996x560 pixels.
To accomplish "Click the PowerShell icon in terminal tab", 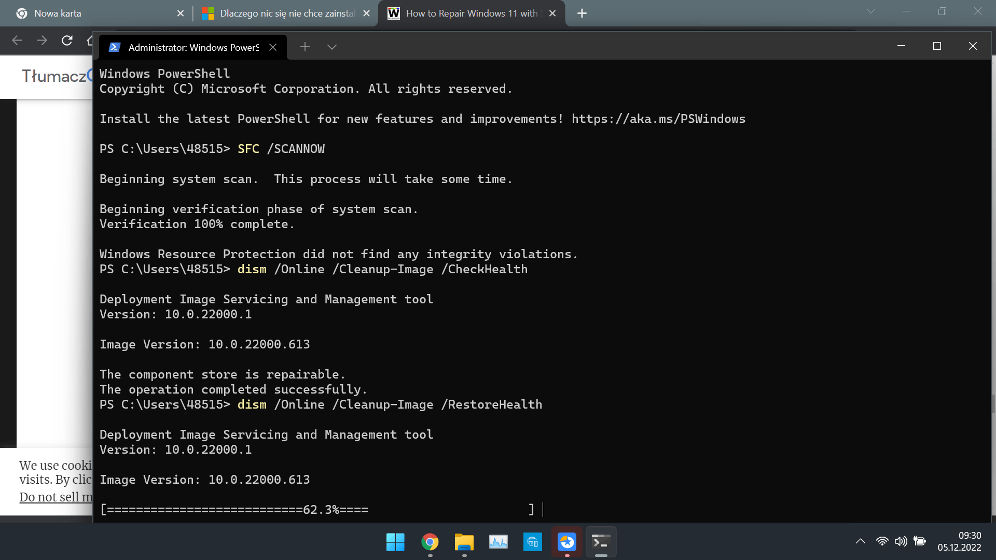I will pos(115,47).
